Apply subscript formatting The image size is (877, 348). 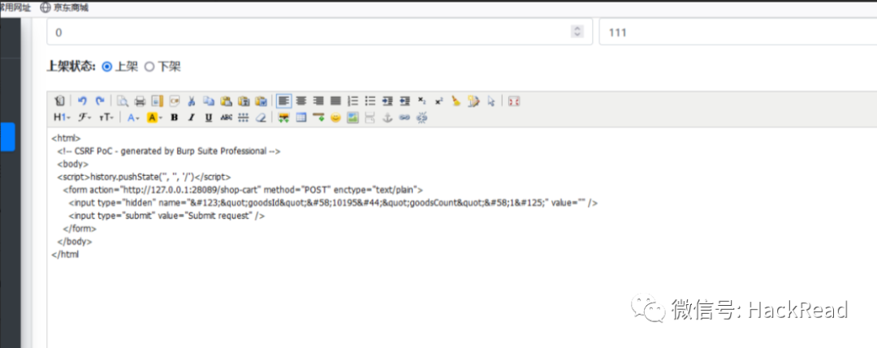(421, 101)
